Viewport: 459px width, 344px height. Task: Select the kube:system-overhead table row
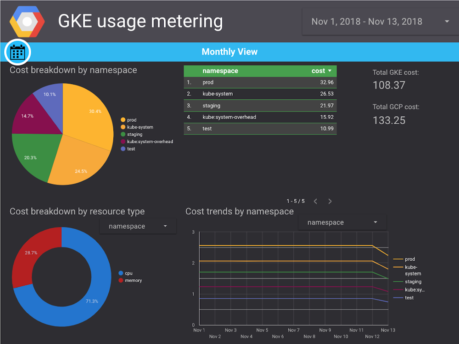[260, 117]
